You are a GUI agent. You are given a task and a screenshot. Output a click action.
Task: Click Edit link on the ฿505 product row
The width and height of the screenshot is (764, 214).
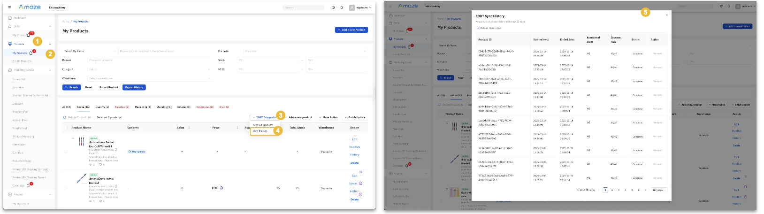tap(354, 176)
